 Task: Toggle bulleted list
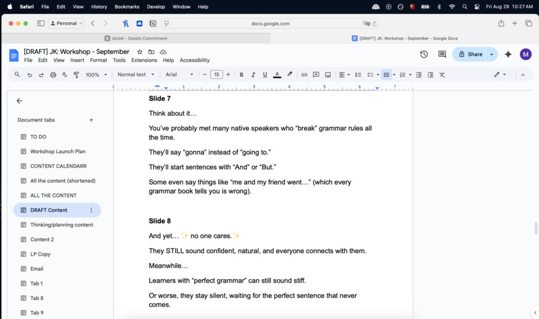pyautogui.click(x=386, y=75)
